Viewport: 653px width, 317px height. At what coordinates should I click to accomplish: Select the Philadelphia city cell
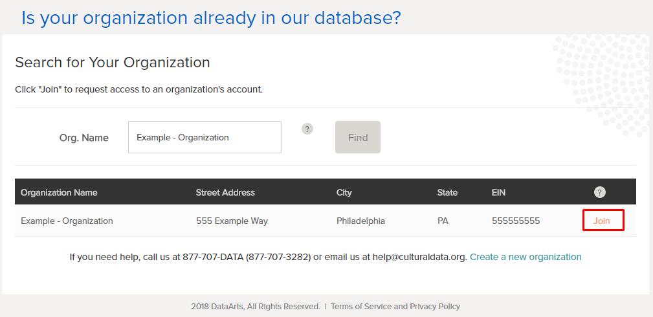(x=360, y=221)
